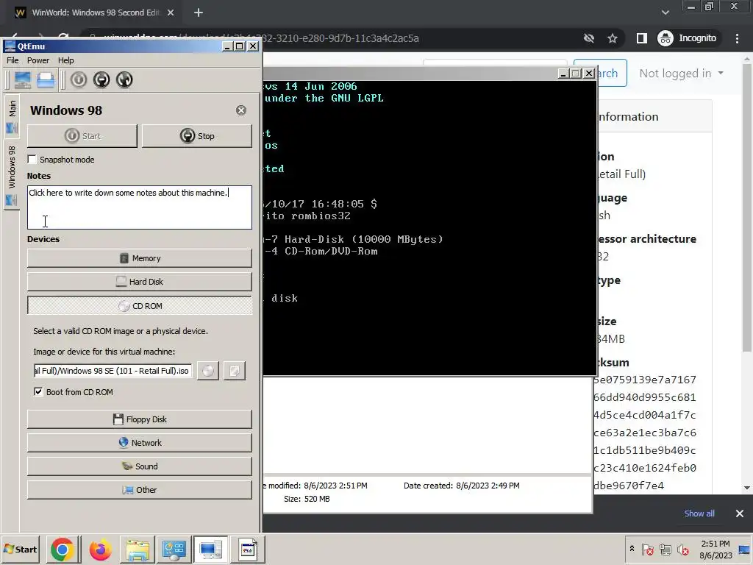The width and height of the screenshot is (753, 565).
Task: Show hidden system tray icons
Action: (632, 549)
